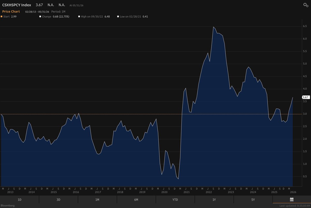Screen dimensions: 311x208
Task: Click the 3.67 last price in header
Action: [x=39, y=5]
